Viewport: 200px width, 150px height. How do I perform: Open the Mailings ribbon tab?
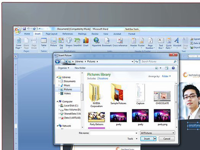click(x=82, y=34)
